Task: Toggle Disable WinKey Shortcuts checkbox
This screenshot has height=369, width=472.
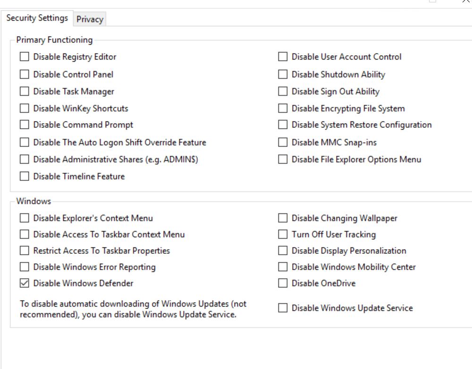Action: 24,109
